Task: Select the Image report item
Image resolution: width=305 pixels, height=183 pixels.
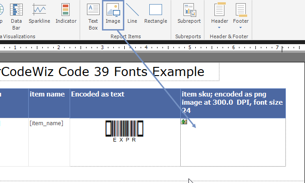Action: click(113, 15)
